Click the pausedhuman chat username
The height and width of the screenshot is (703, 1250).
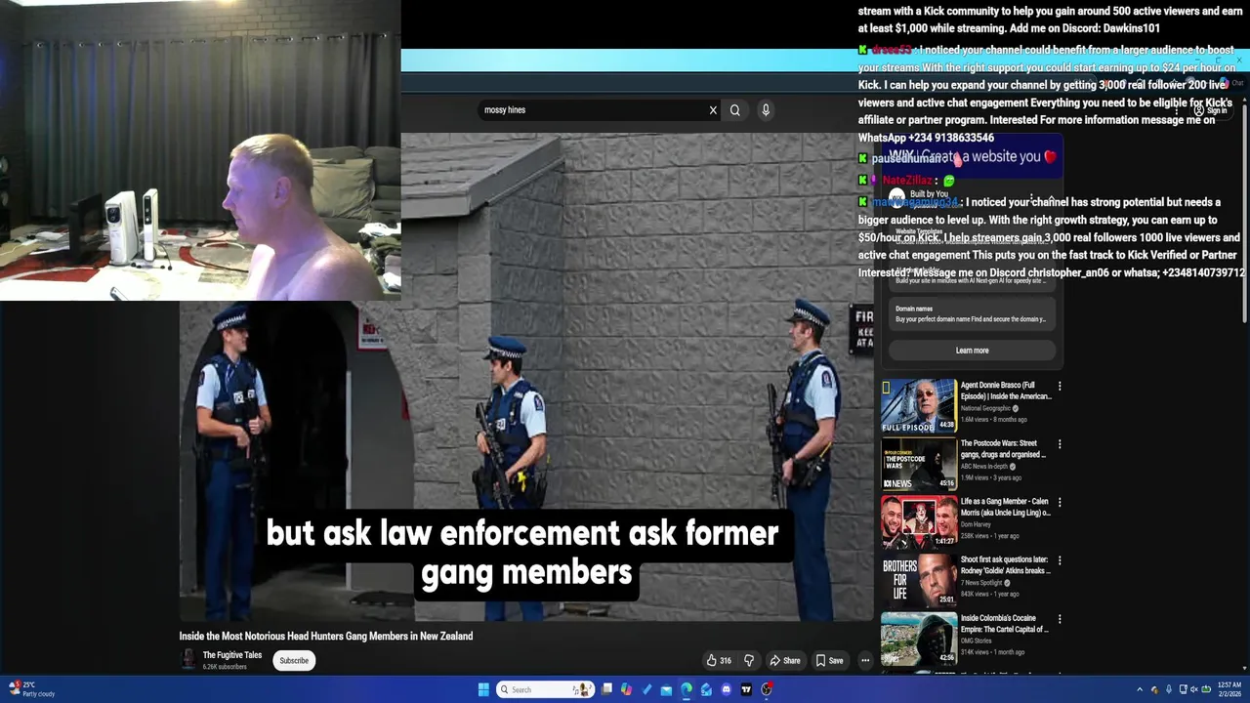tap(908, 158)
